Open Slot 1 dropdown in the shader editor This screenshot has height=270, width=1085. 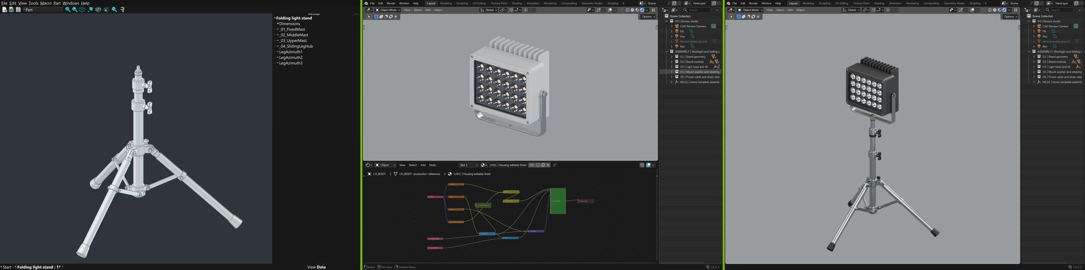468,165
